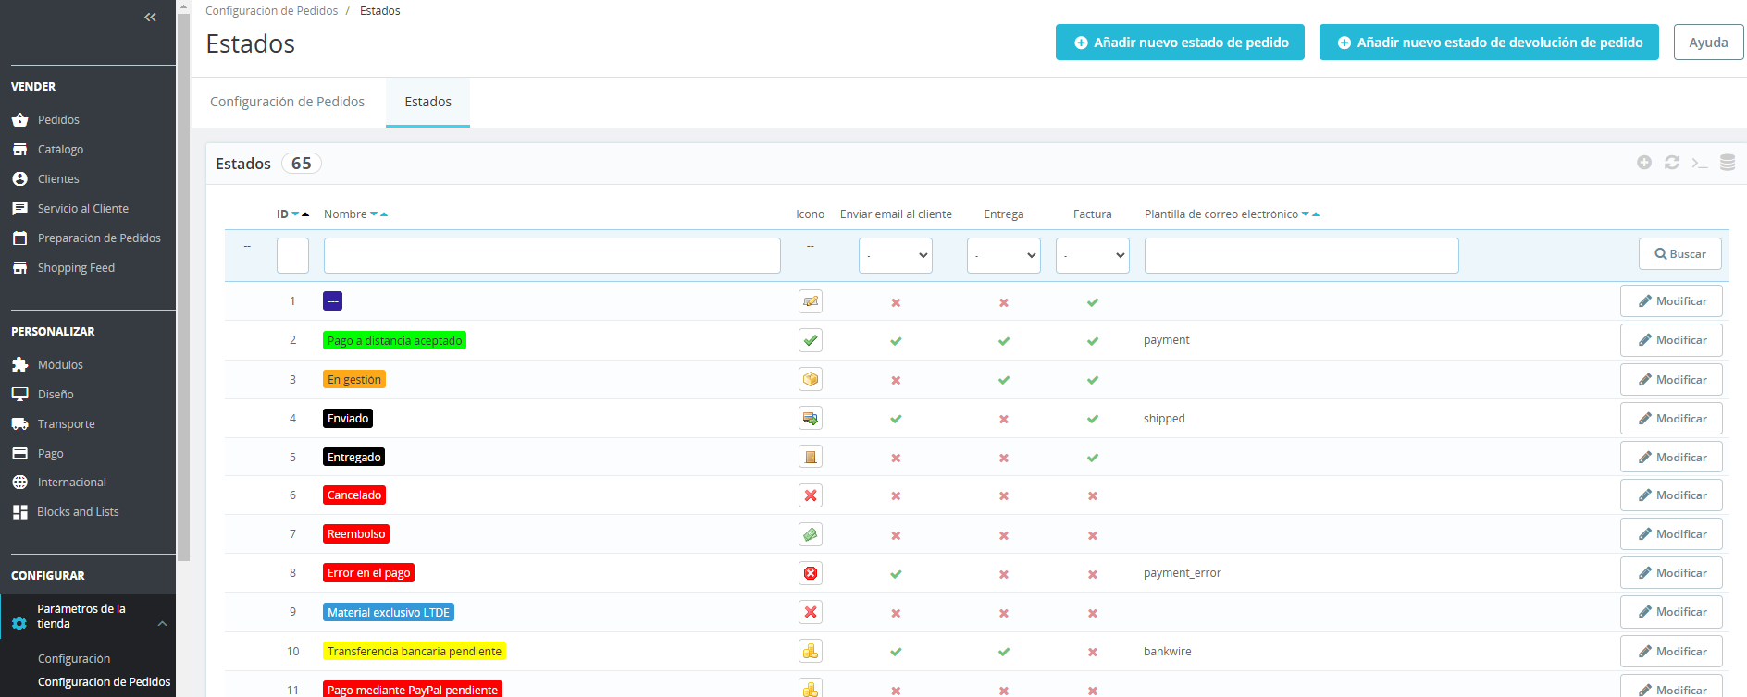Open Pedidos in the sidebar
This screenshot has height=697, width=1747.
[x=58, y=120]
